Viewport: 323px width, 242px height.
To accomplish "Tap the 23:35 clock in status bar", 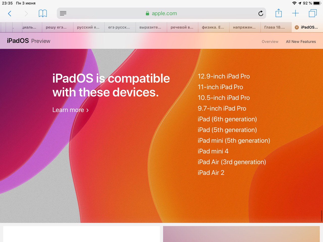I will (7, 3).
